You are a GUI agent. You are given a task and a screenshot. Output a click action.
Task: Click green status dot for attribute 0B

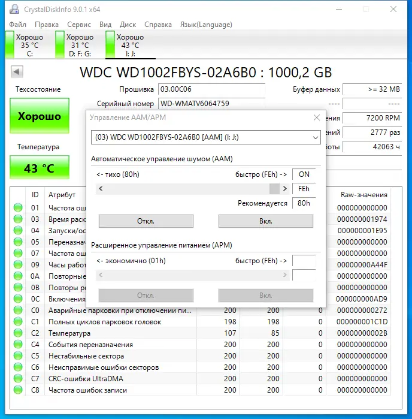pyautogui.click(x=18, y=287)
